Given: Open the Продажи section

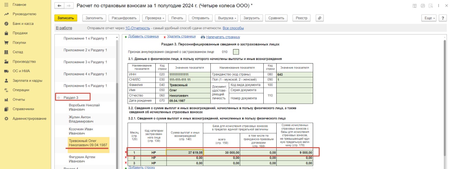Looking at the screenshot, I should 20,33.
